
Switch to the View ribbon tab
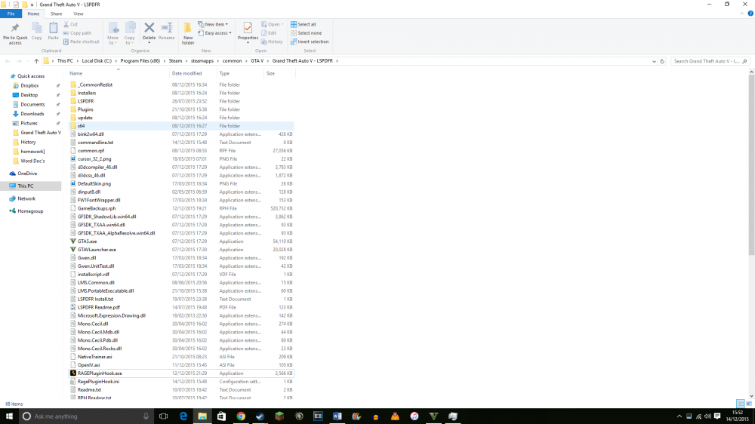click(x=78, y=14)
